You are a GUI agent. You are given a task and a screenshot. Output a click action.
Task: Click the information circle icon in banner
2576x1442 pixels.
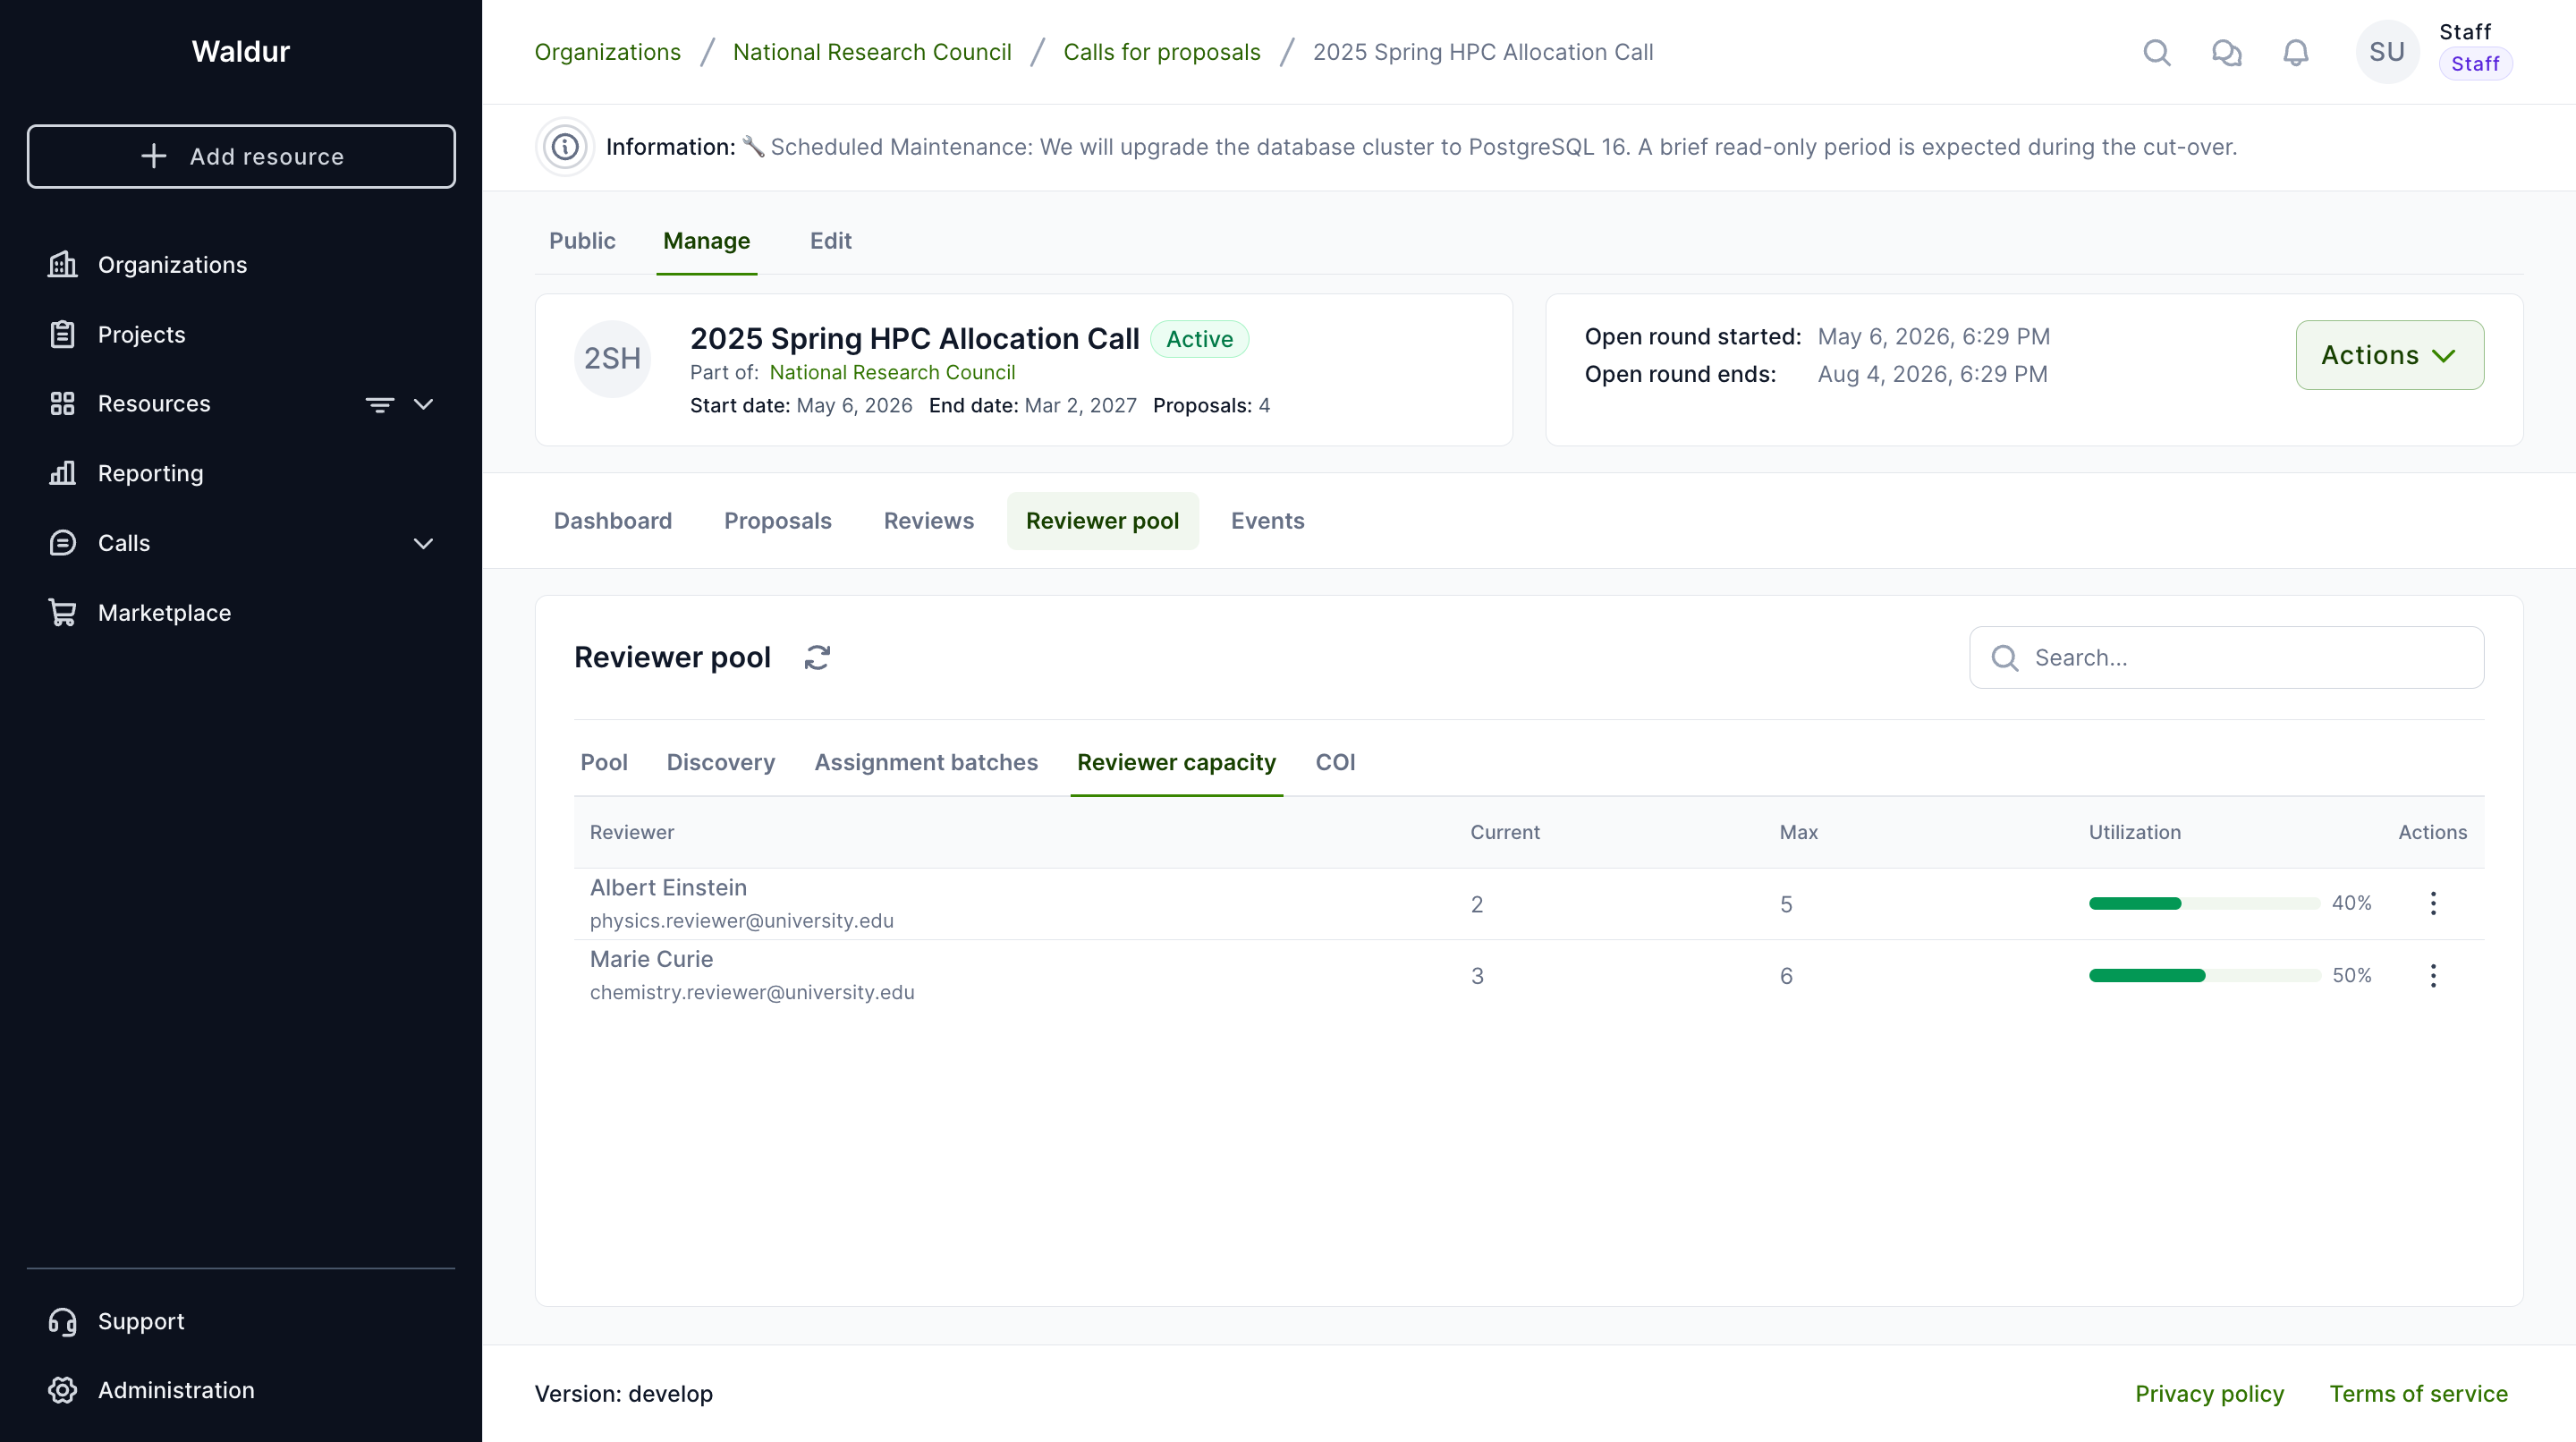click(x=565, y=147)
